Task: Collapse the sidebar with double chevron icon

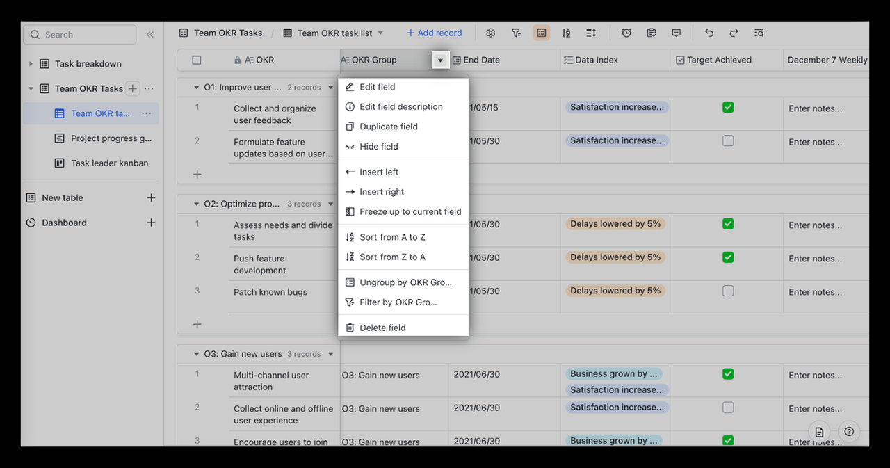Action: click(x=150, y=34)
